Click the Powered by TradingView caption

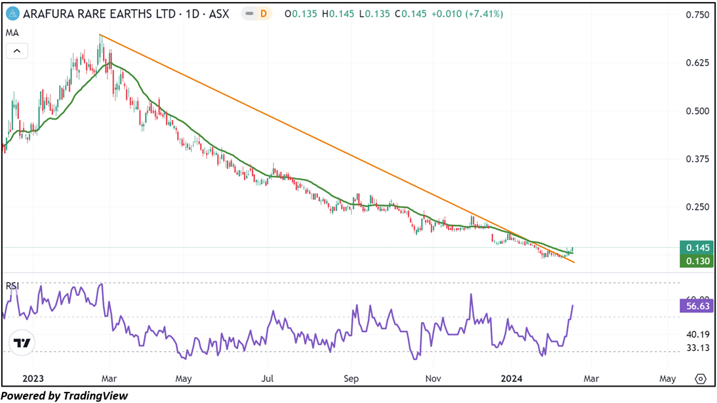tap(64, 396)
